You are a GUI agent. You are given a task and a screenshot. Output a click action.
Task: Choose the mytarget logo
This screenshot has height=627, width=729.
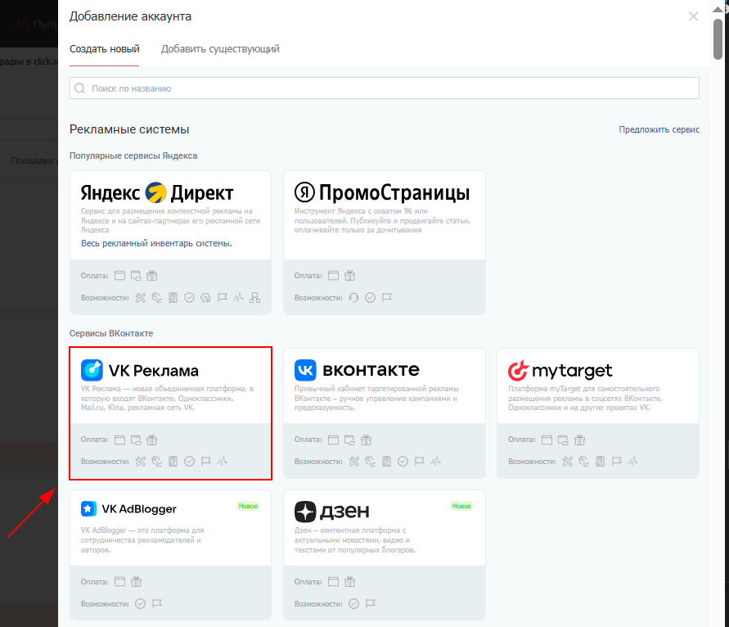560,371
